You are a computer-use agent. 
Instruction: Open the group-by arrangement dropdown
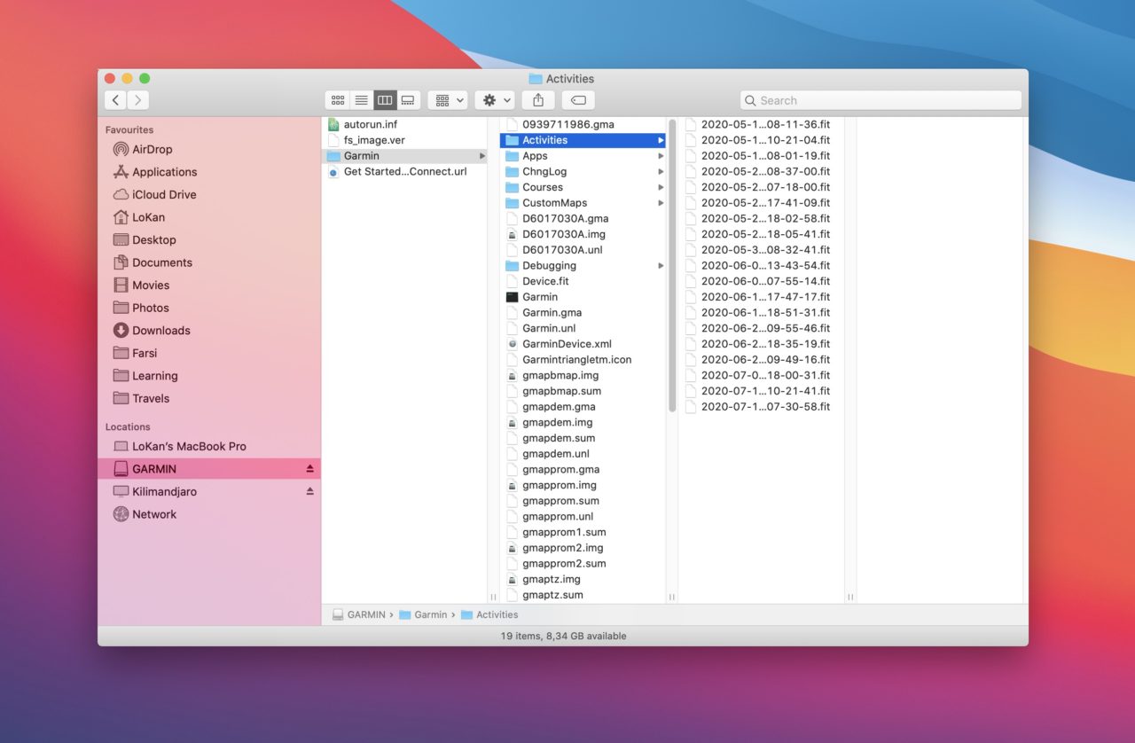448,100
